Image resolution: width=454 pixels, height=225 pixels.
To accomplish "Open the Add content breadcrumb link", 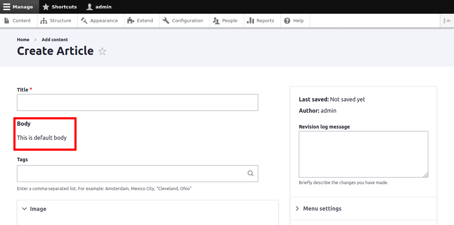I will coord(55,39).
